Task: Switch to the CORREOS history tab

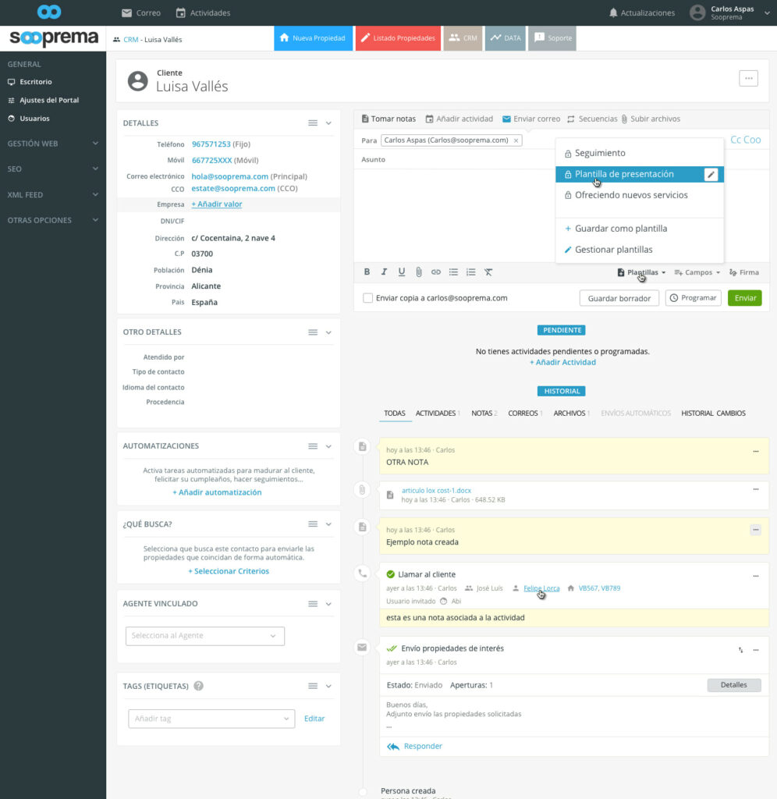Action: click(x=525, y=414)
